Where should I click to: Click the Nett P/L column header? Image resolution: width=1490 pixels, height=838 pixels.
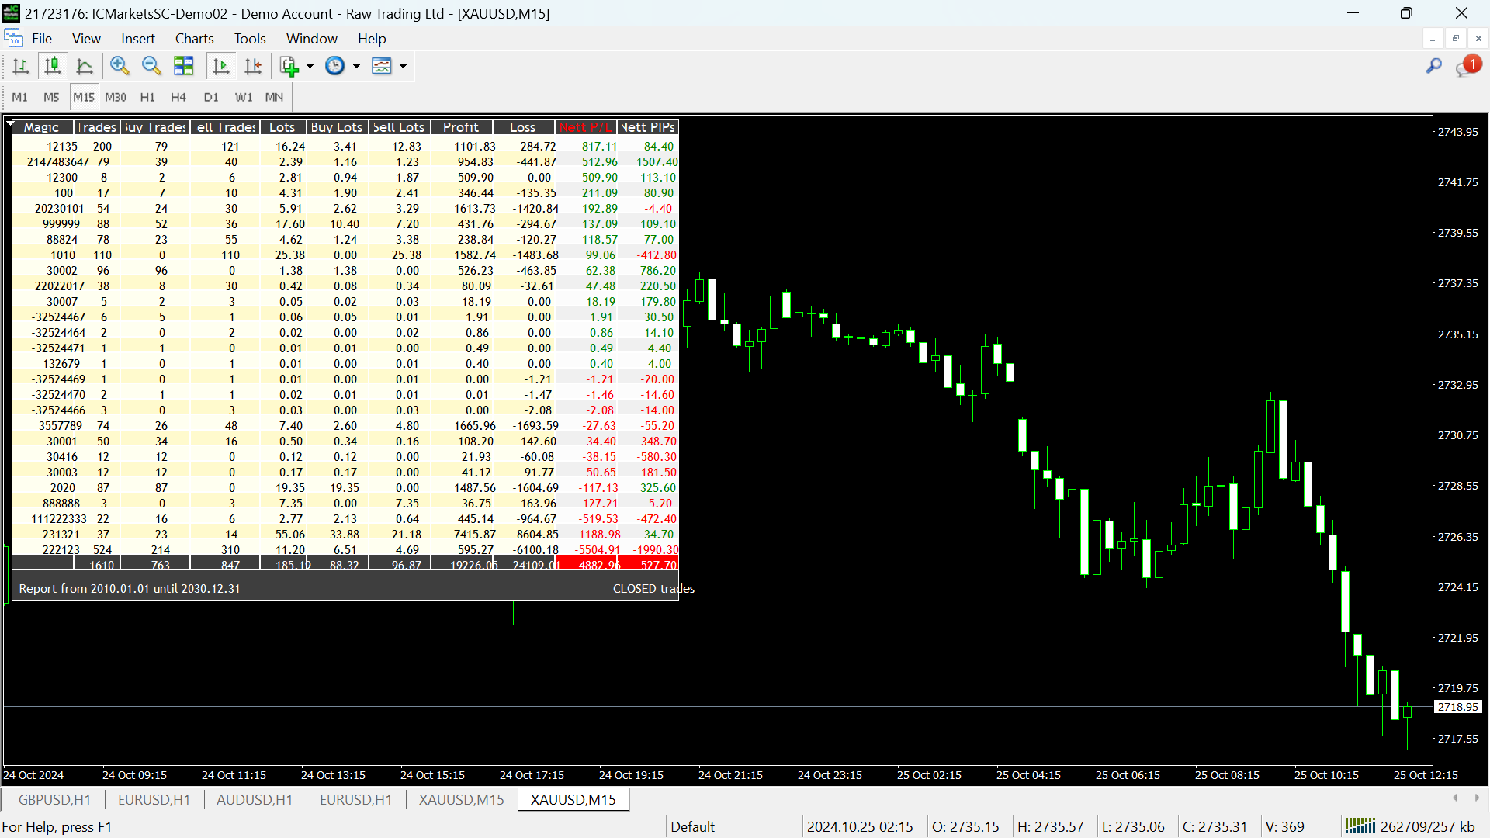(x=585, y=126)
